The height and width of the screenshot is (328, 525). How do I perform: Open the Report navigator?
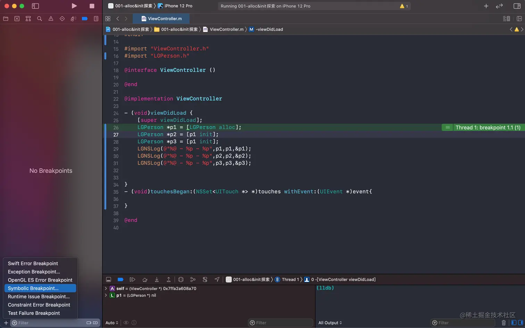(x=96, y=19)
